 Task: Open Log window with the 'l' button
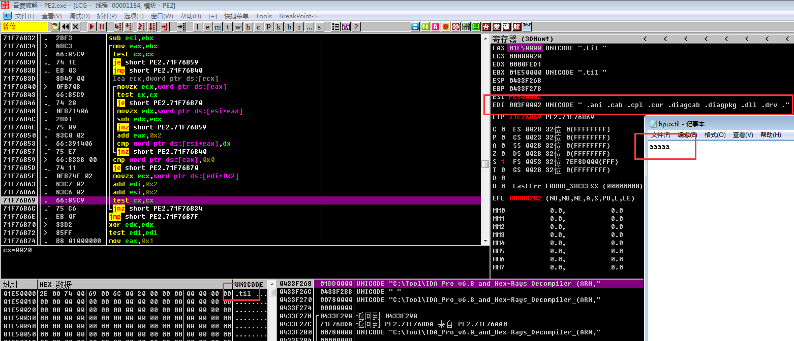[197, 27]
